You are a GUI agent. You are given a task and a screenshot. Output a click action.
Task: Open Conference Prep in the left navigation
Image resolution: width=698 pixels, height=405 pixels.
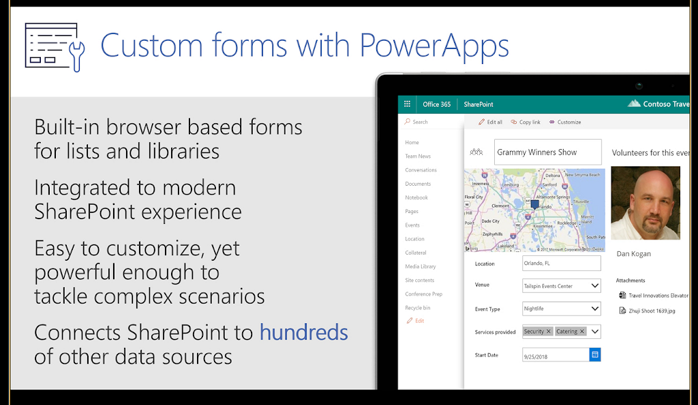click(423, 294)
